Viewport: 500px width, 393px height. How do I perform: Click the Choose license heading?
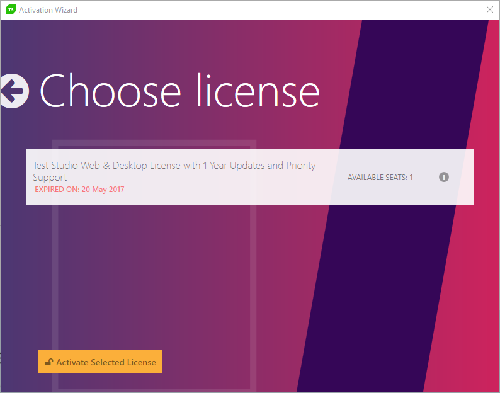point(180,91)
